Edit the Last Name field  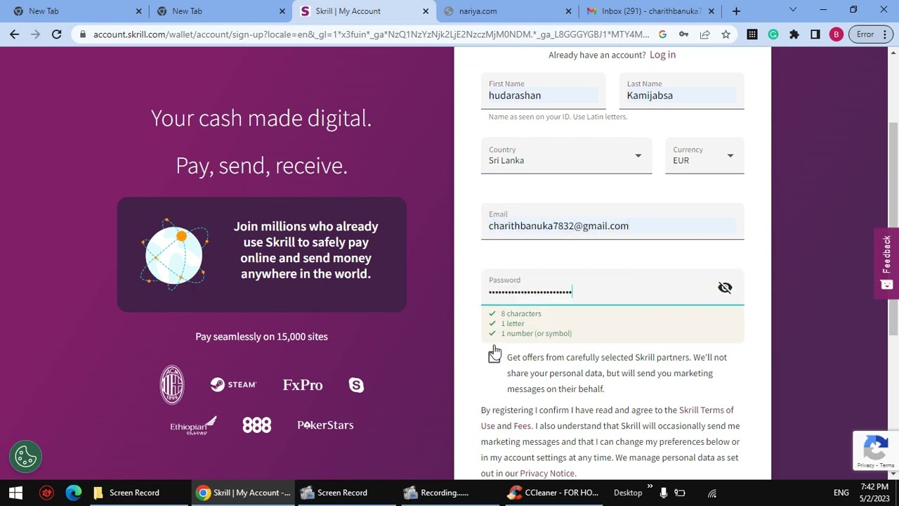[x=681, y=91]
